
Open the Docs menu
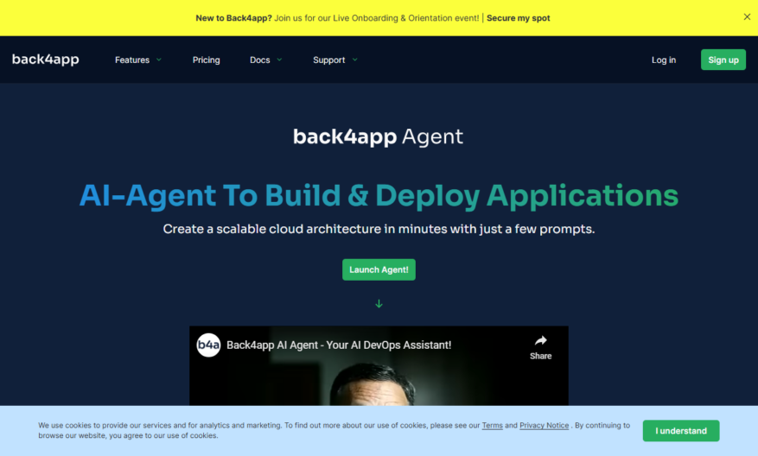(x=259, y=60)
